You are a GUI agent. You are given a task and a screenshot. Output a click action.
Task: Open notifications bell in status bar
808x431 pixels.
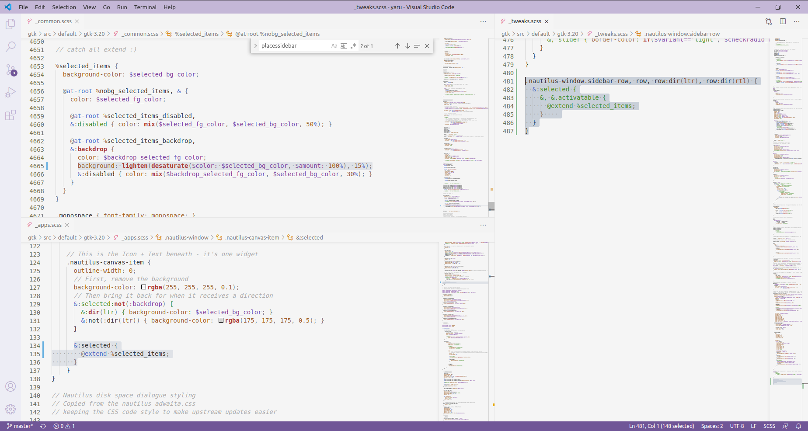coord(798,426)
